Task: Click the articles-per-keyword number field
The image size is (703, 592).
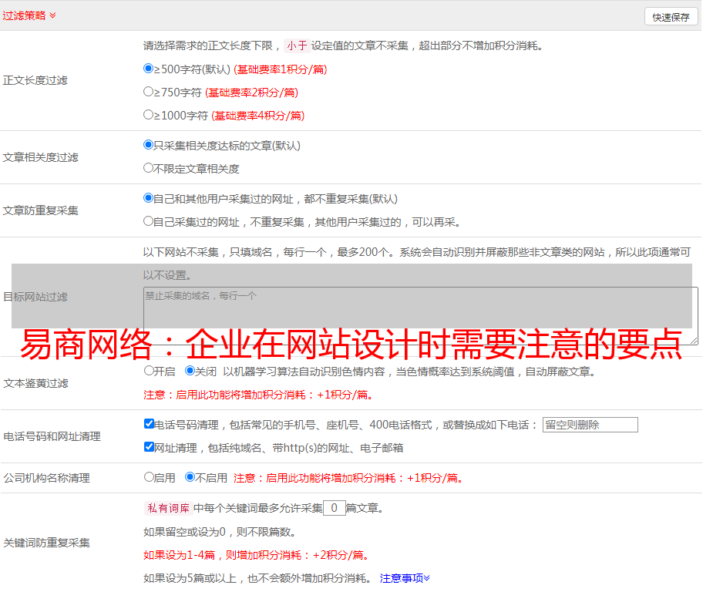Action: (x=334, y=508)
